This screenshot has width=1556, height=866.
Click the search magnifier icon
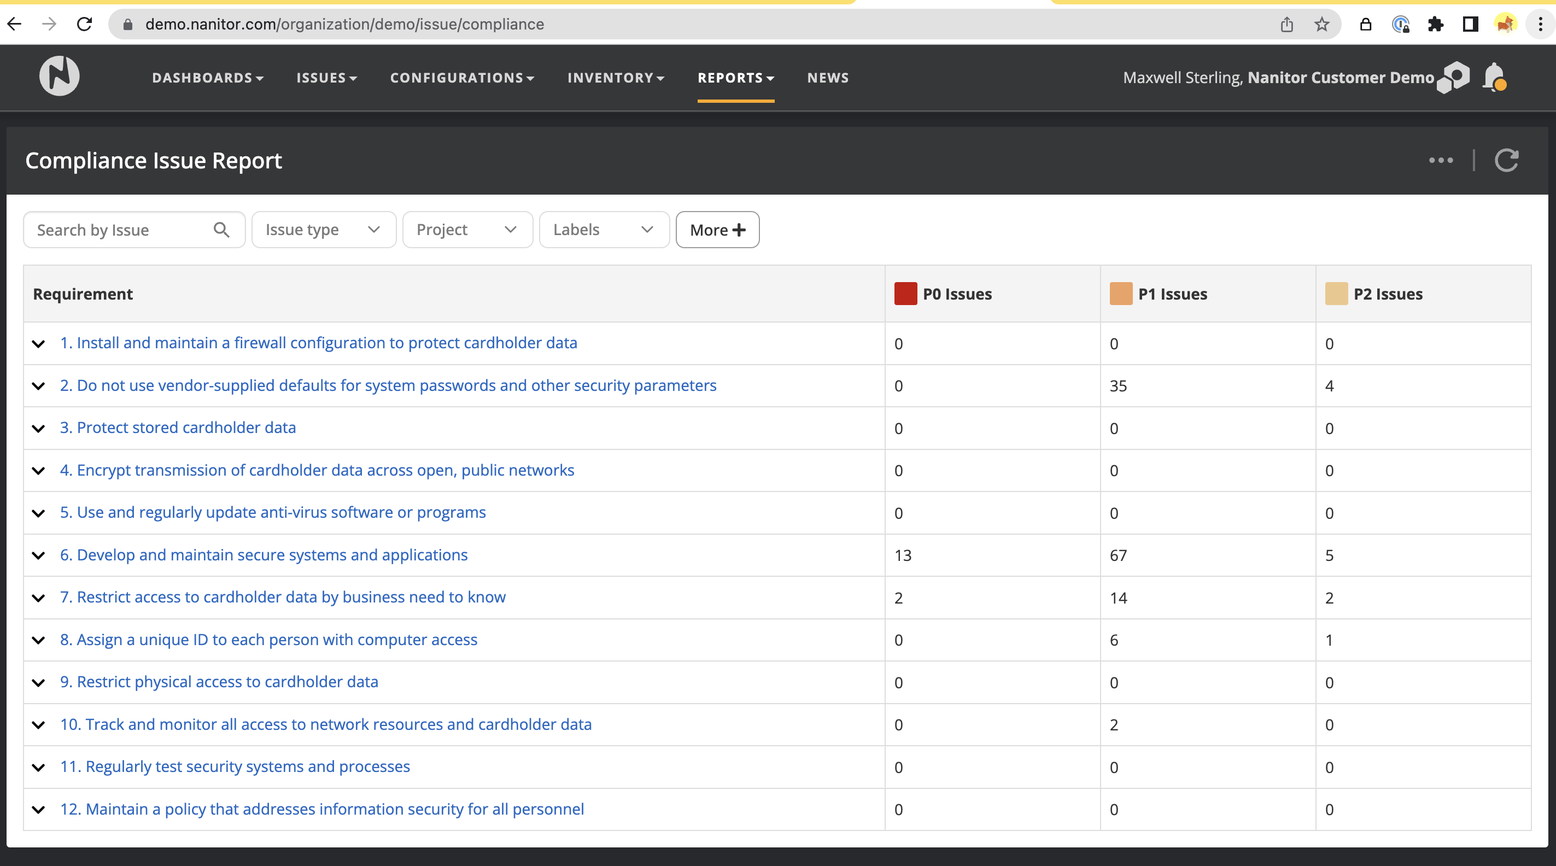[221, 230]
